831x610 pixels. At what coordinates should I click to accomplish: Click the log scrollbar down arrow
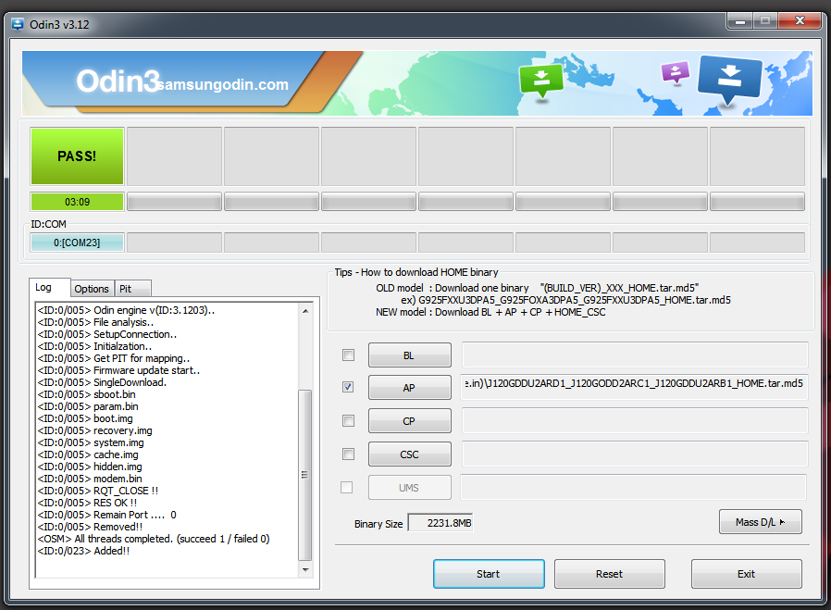[305, 569]
